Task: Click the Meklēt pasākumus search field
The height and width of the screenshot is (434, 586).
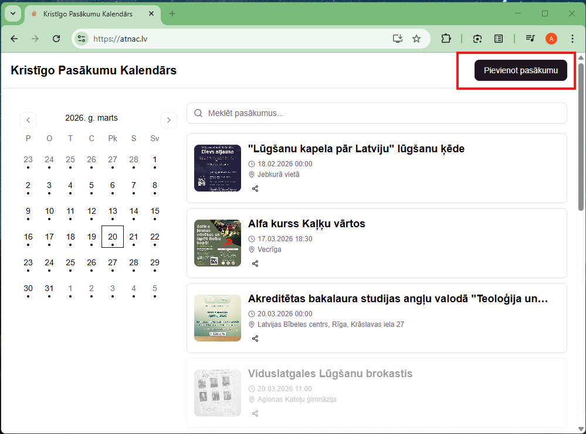Action: point(377,113)
